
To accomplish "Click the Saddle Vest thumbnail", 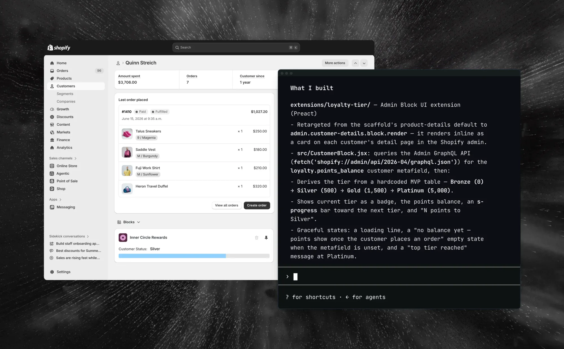I will [127, 152].
